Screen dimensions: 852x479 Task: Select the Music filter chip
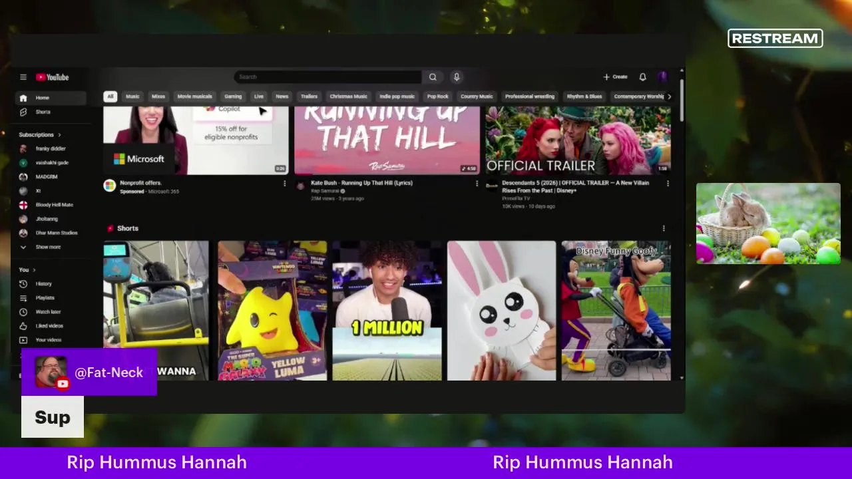click(x=133, y=96)
